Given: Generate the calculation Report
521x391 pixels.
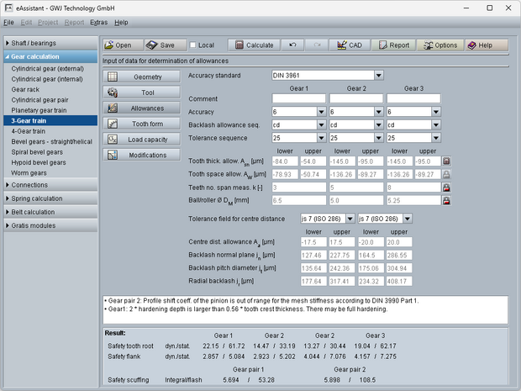Looking at the screenshot, I should click(x=392, y=45).
